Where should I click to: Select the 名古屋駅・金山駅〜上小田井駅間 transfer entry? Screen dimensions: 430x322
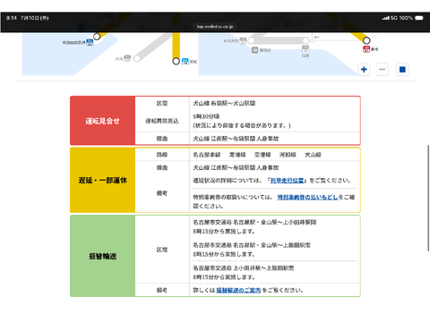coord(254,226)
